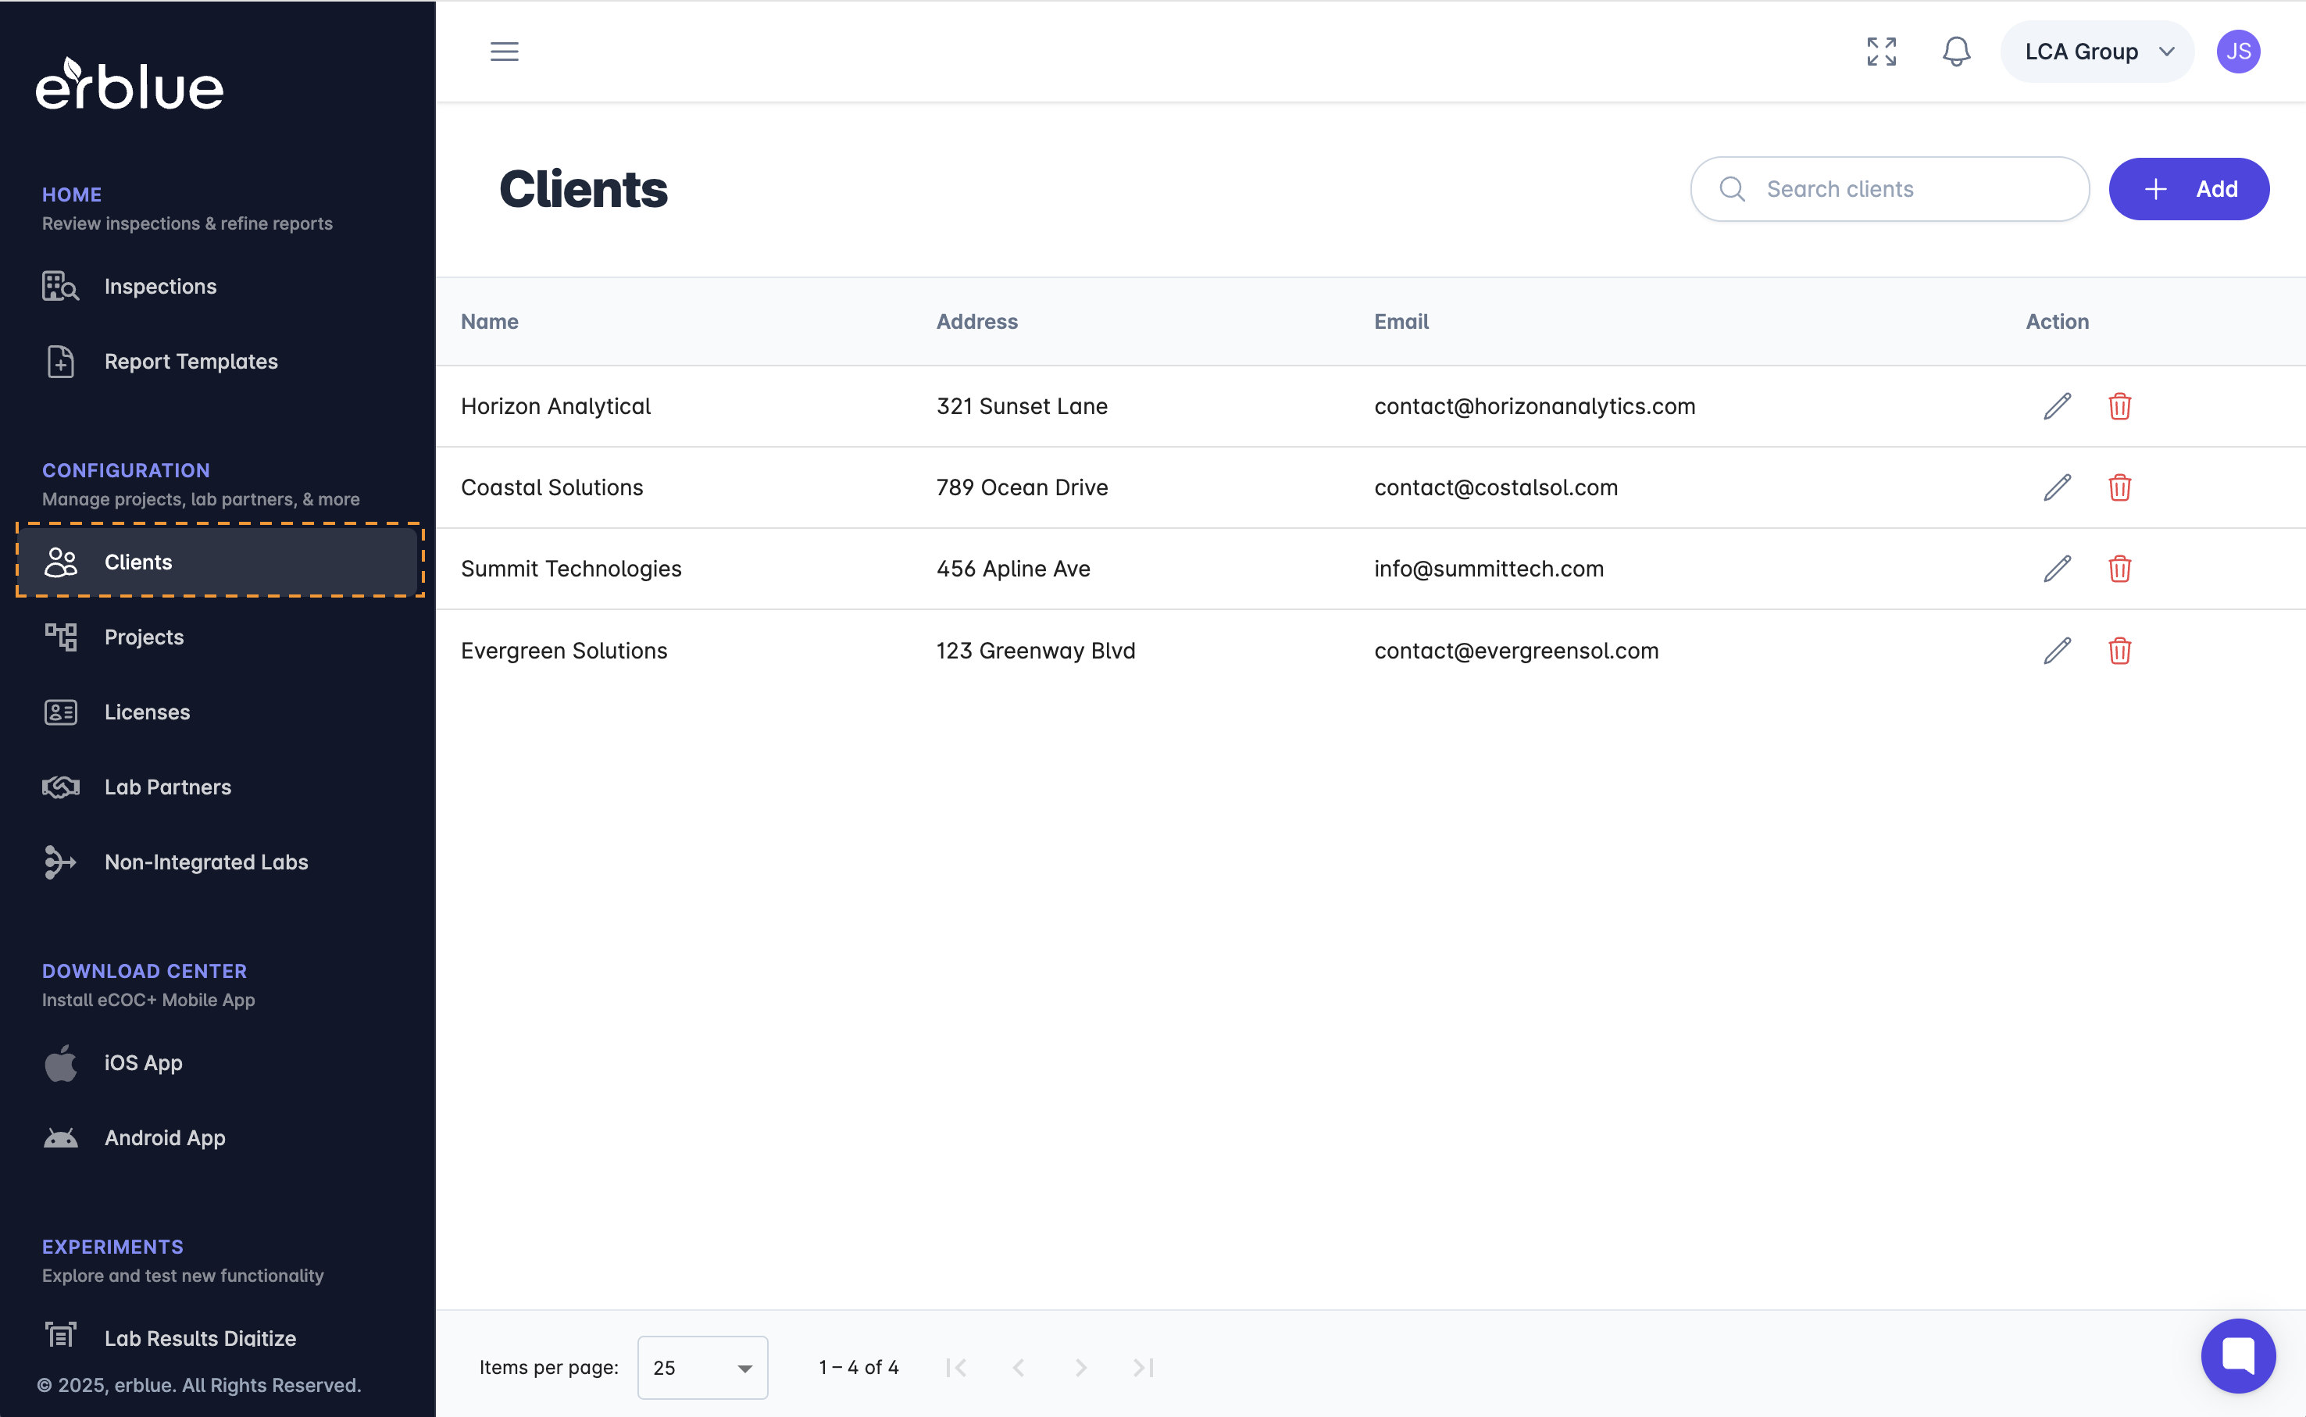2306x1417 pixels.
Task: Open Non-Integrated Labs in sidebar
Action: 206,862
